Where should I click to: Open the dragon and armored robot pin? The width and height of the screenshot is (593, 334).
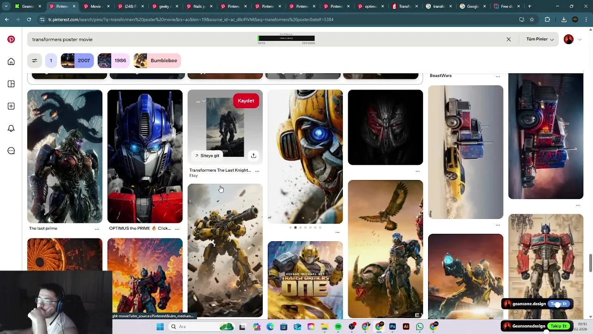(65, 156)
